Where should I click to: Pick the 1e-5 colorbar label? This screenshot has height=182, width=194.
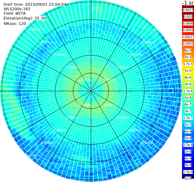click(x=188, y=70)
